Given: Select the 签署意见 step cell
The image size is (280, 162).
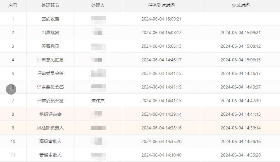Looking at the screenshot, I should (50, 46).
